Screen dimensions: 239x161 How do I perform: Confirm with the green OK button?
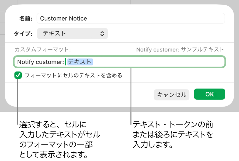pos(209,94)
